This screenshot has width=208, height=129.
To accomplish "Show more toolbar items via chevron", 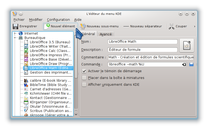I will tap(194, 27).
